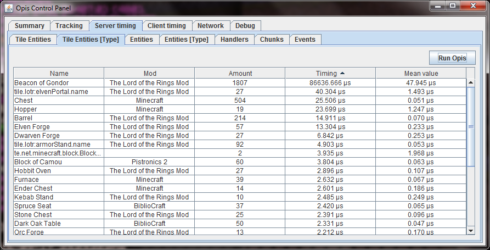Select the Handlers sub-tab
This screenshot has width=490, height=250.
[234, 40]
